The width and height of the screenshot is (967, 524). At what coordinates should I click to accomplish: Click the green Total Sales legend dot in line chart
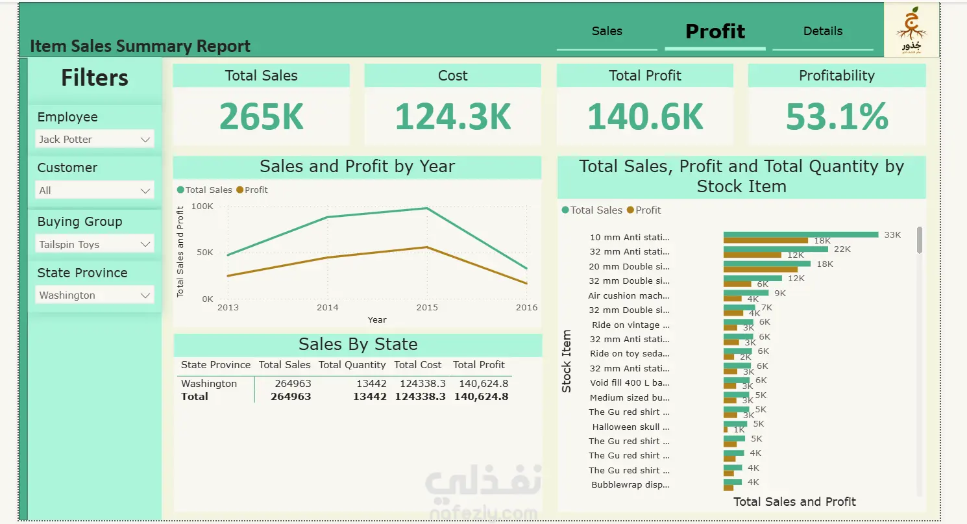point(180,190)
